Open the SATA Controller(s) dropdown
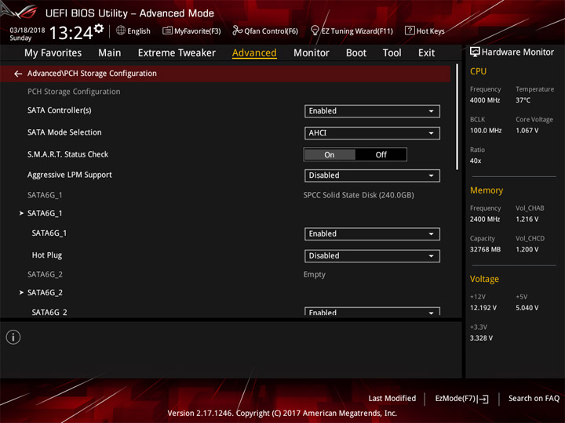Viewport: 565px width, 423px height. click(372, 111)
